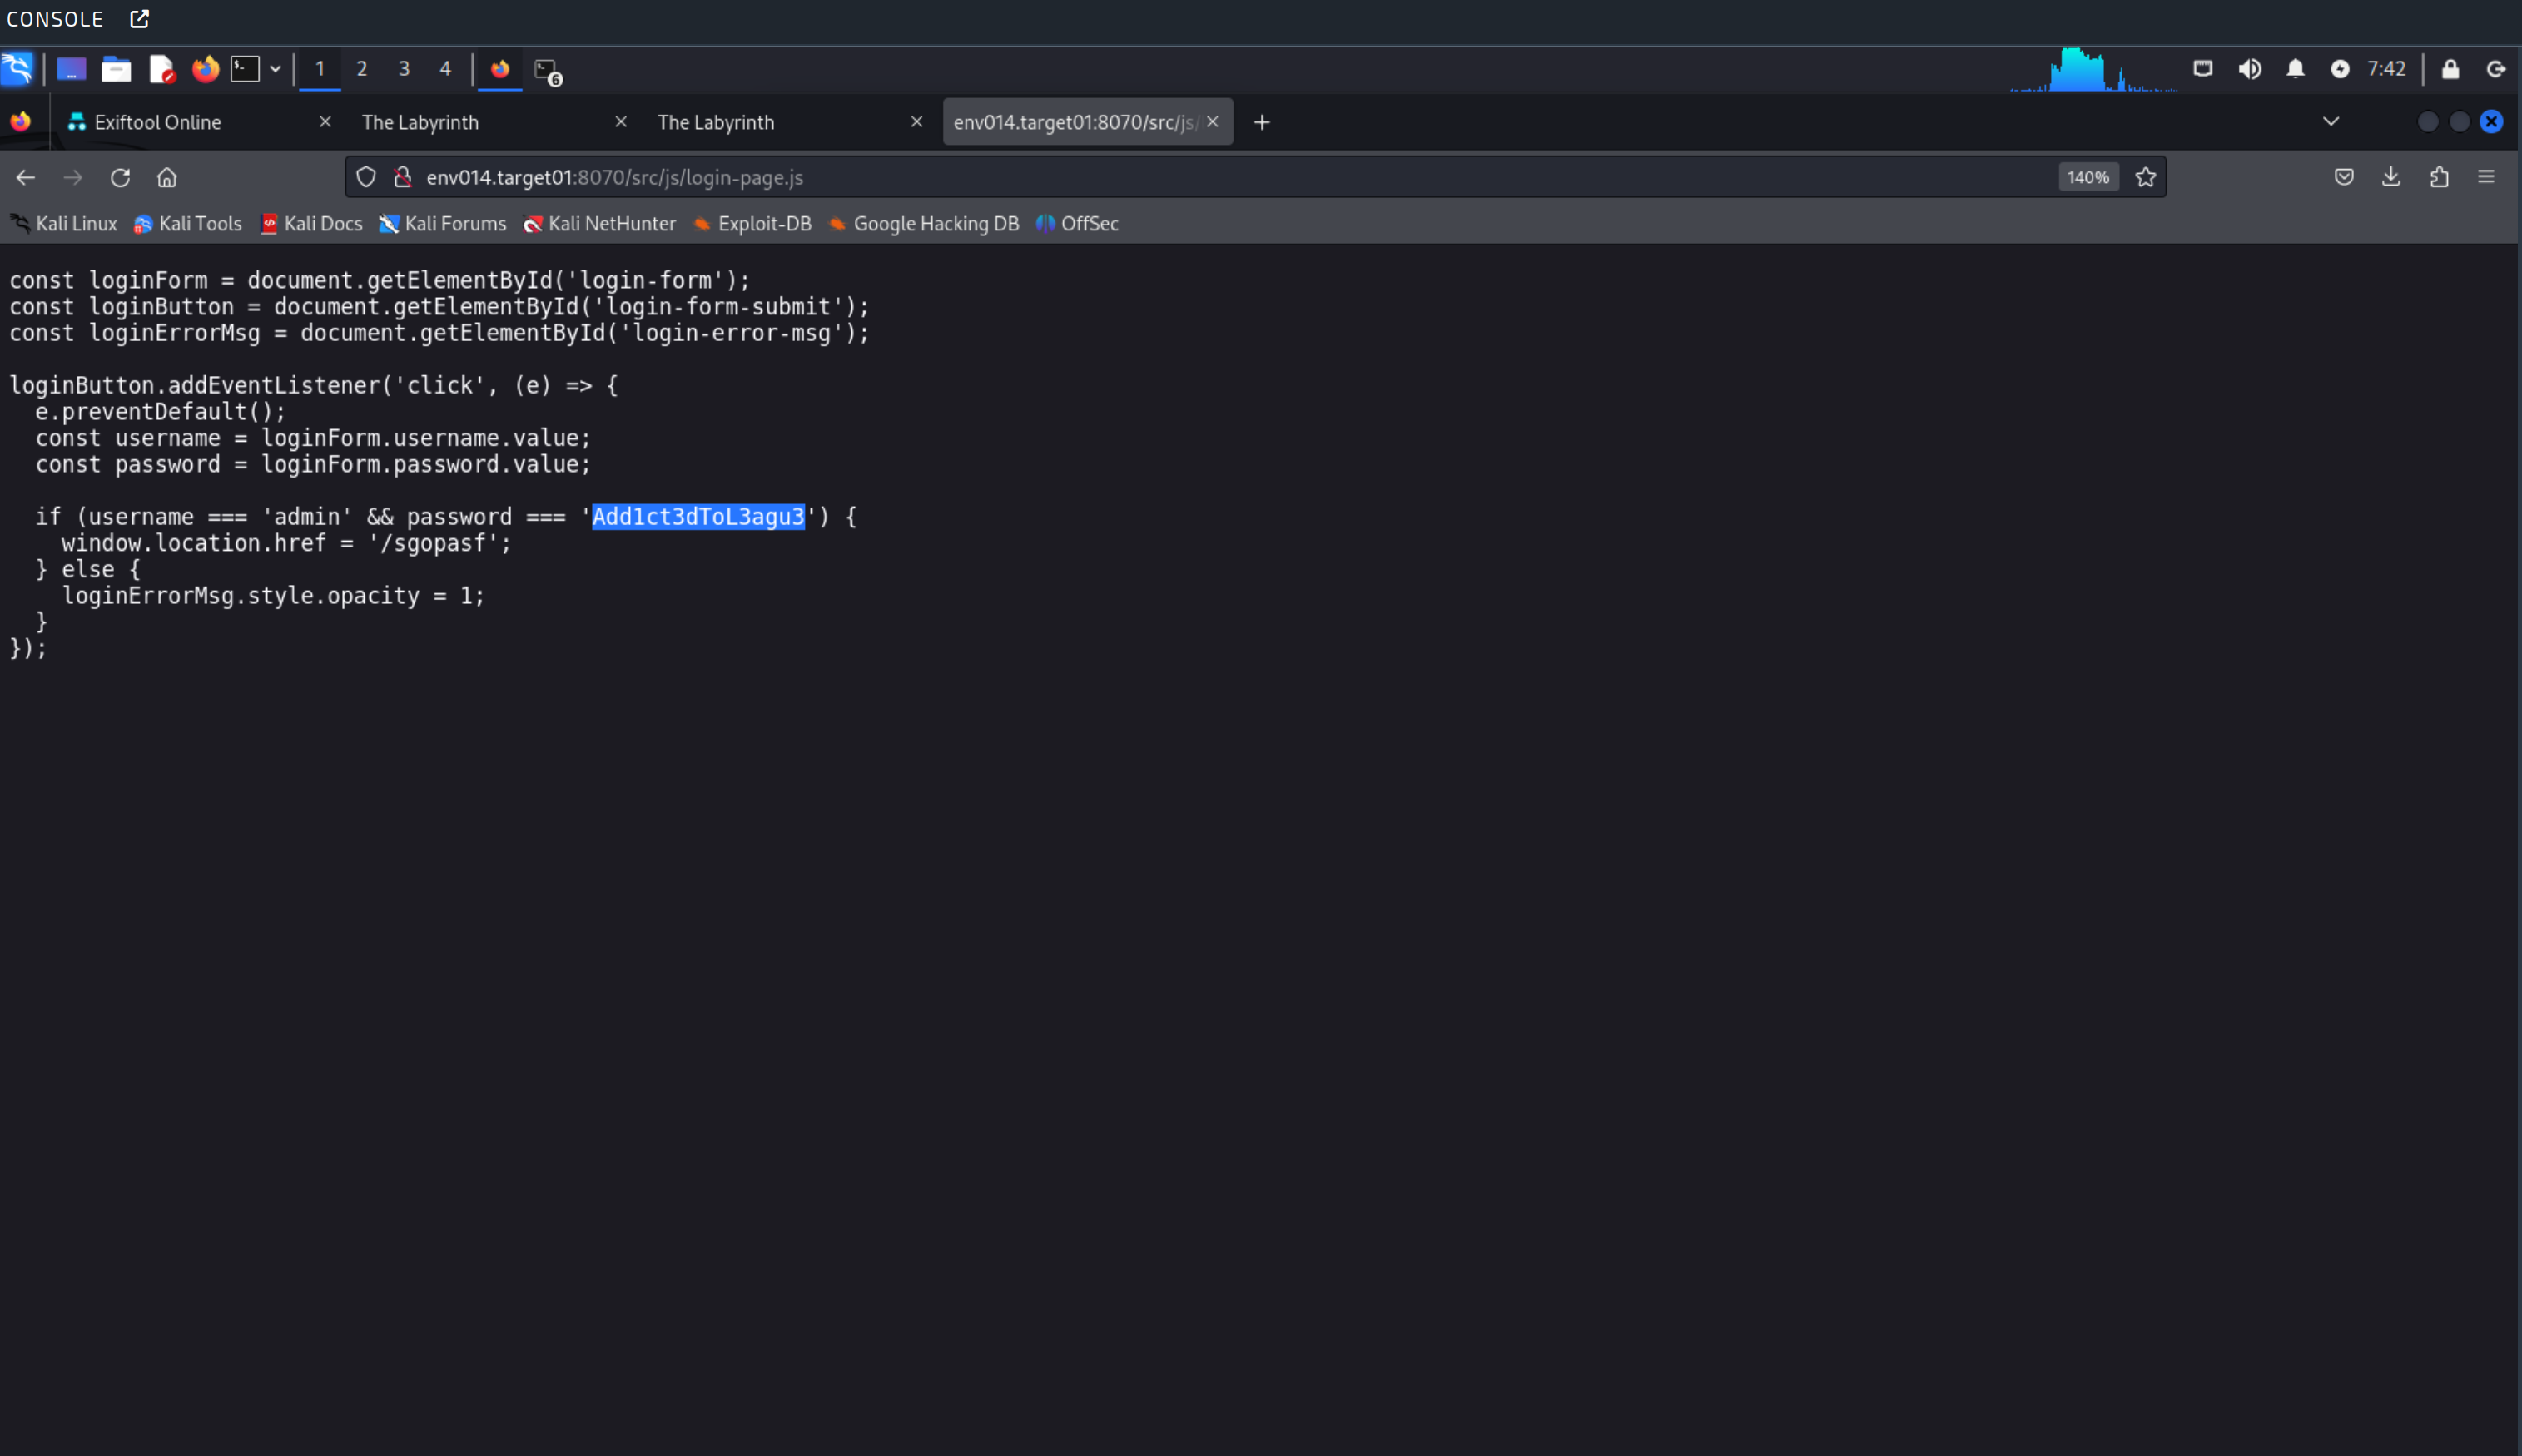This screenshot has height=1456, width=2522.
Task: Open the Firefox hamburger application menu
Action: pyautogui.click(x=2486, y=177)
